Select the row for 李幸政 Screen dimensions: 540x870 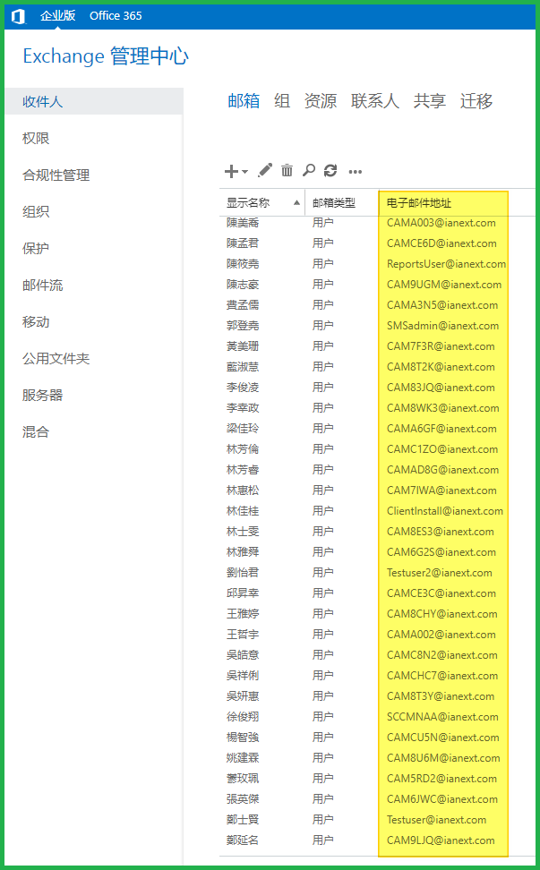coord(377,408)
